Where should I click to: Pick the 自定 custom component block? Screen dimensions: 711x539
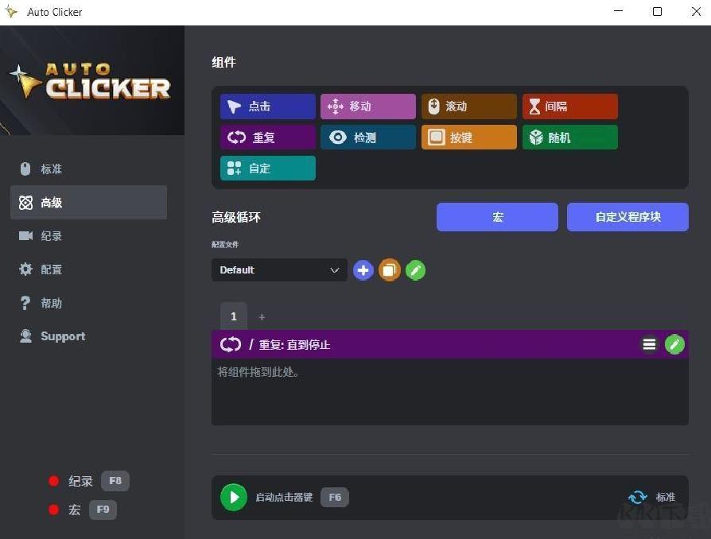(268, 169)
